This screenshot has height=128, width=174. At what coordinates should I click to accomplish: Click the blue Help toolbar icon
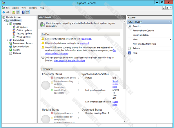point(23,12)
